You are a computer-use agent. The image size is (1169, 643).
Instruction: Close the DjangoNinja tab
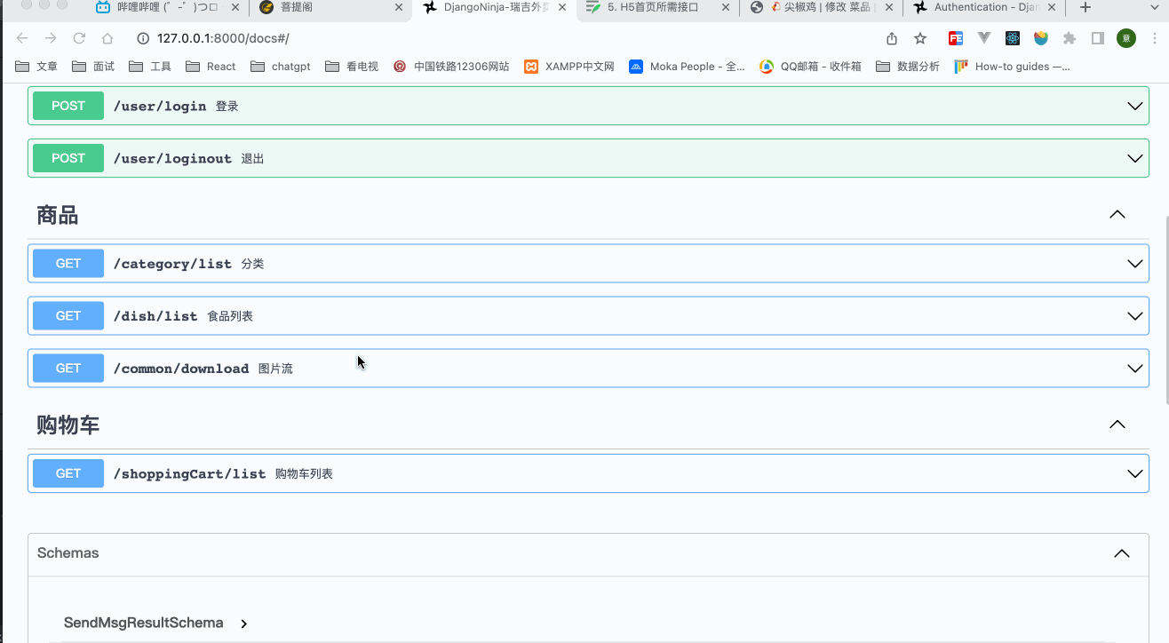click(x=561, y=7)
